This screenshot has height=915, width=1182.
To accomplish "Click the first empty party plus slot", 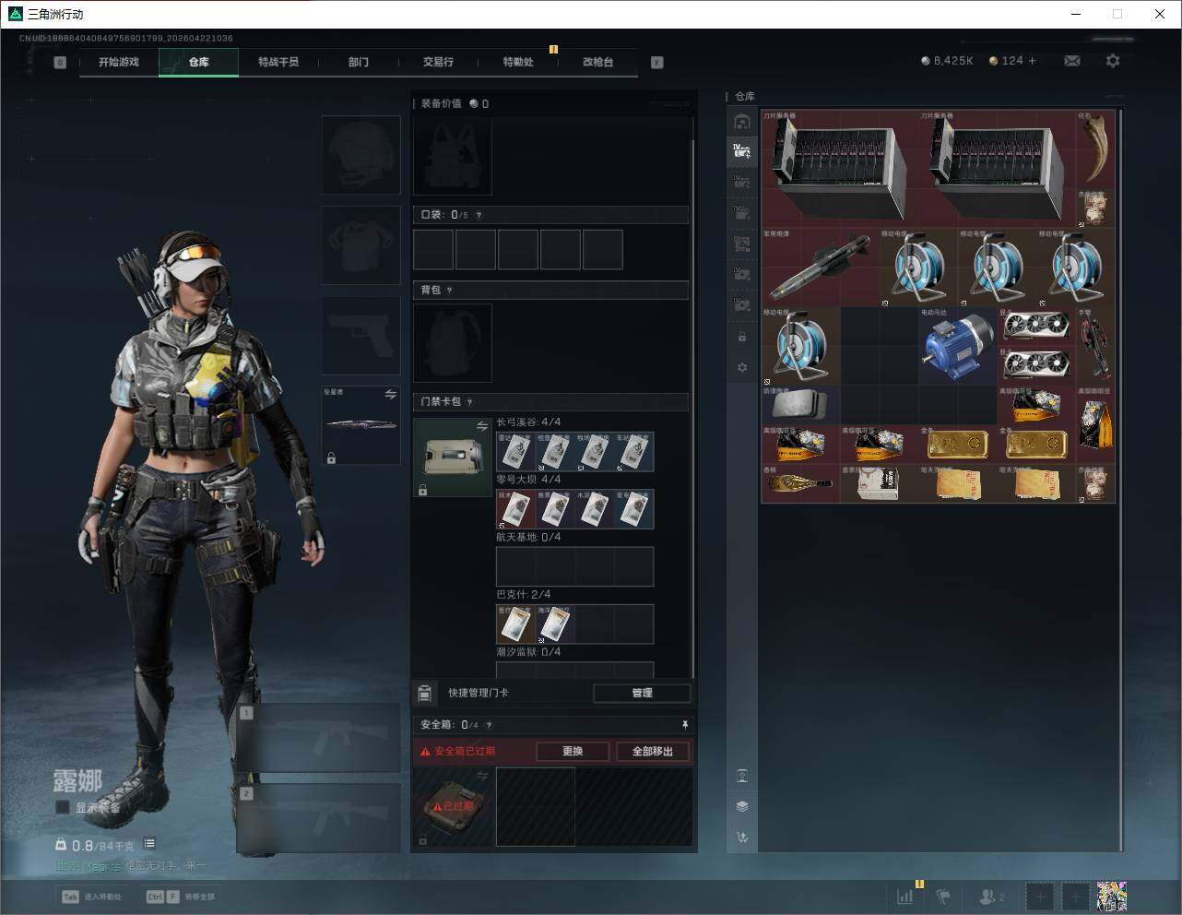I will pos(1040,897).
